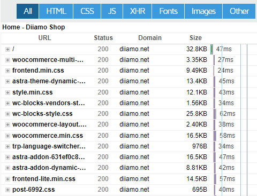Click the URL column header
Image resolution: width=257 pixels, height=196 pixels.
point(44,38)
